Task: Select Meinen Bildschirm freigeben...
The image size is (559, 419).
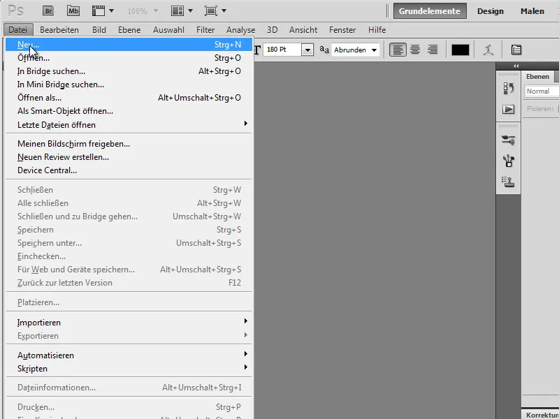Action: pyautogui.click(x=129, y=144)
